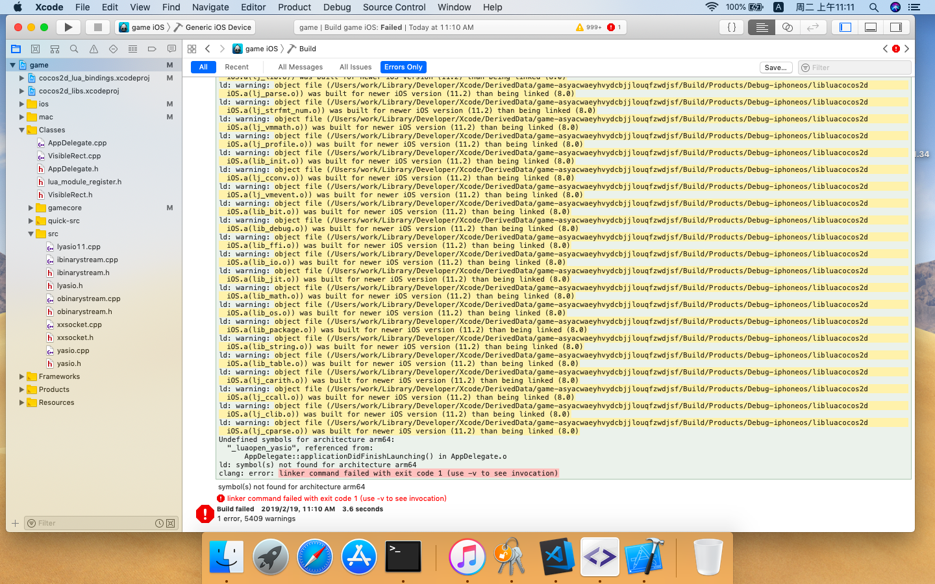Screen dimensions: 935x584
Task: Open the Test navigator
Action: pos(113,49)
